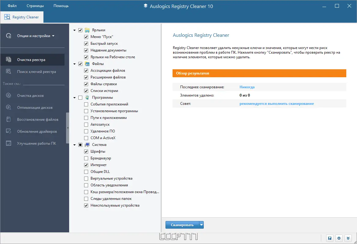Click the рекомендуется выполнить сканирование link
This screenshot has width=357, height=244.
click(x=276, y=104)
